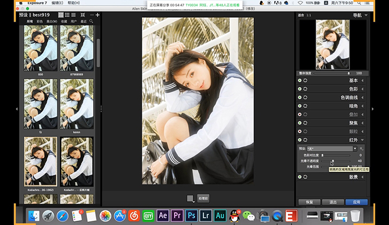Viewport: 389px width, 225px height.
Task: Open Photoshop from the dock
Action: tap(191, 216)
